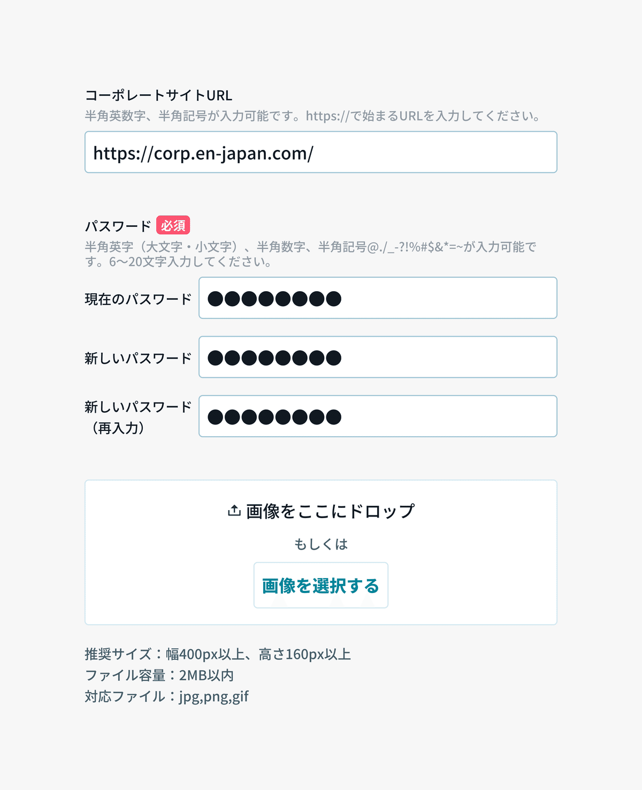Click the コーポレートサイトURL label

click(158, 95)
